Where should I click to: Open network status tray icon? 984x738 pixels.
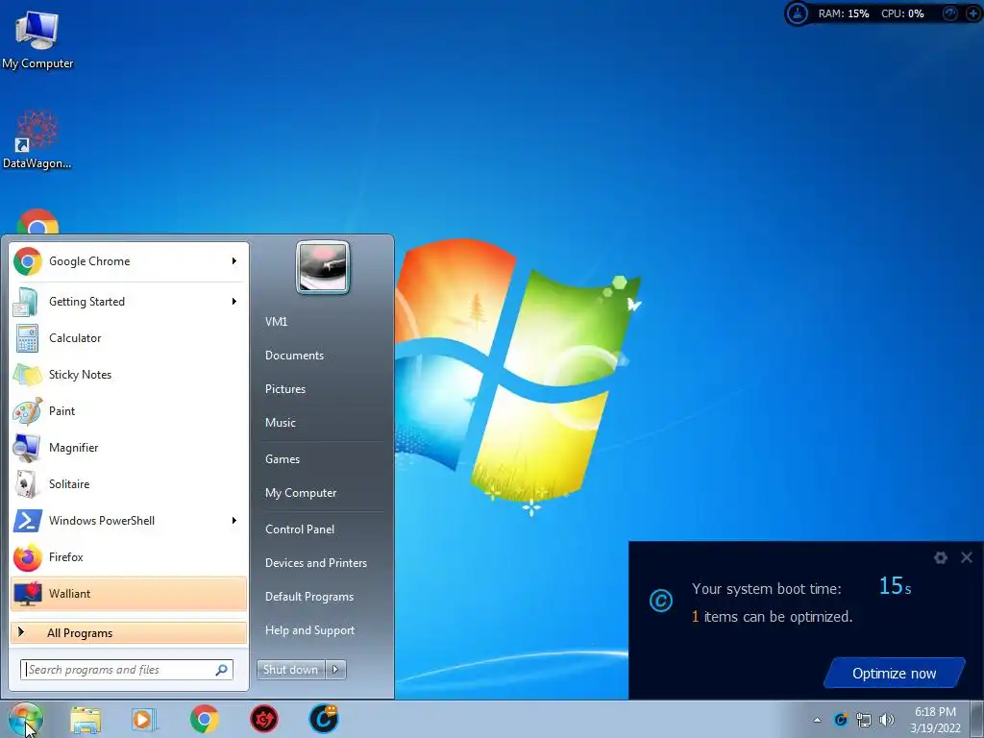pyautogui.click(x=864, y=720)
